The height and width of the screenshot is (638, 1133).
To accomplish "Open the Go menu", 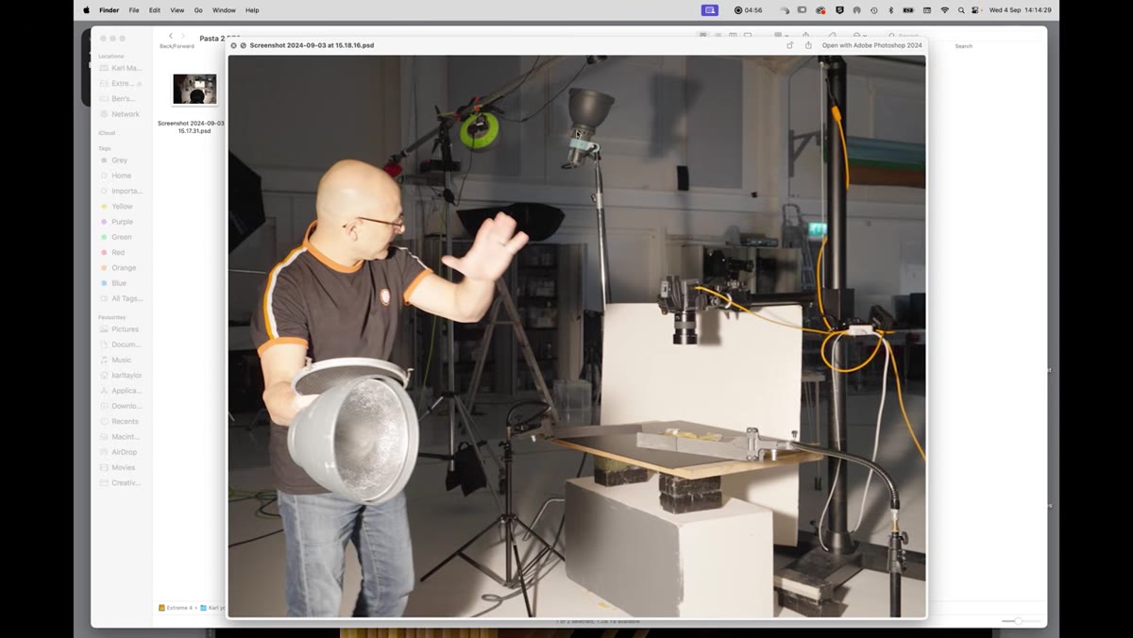I will click(x=198, y=10).
